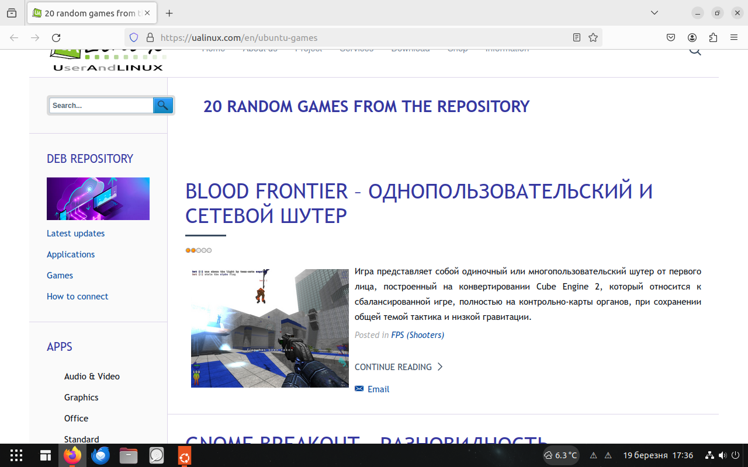
Task: Open Firefox View button
Action: coord(12,13)
